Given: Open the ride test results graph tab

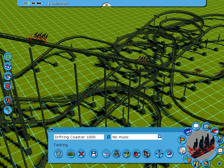Looking at the screenshot, I should pyautogui.click(x=220, y=150).
